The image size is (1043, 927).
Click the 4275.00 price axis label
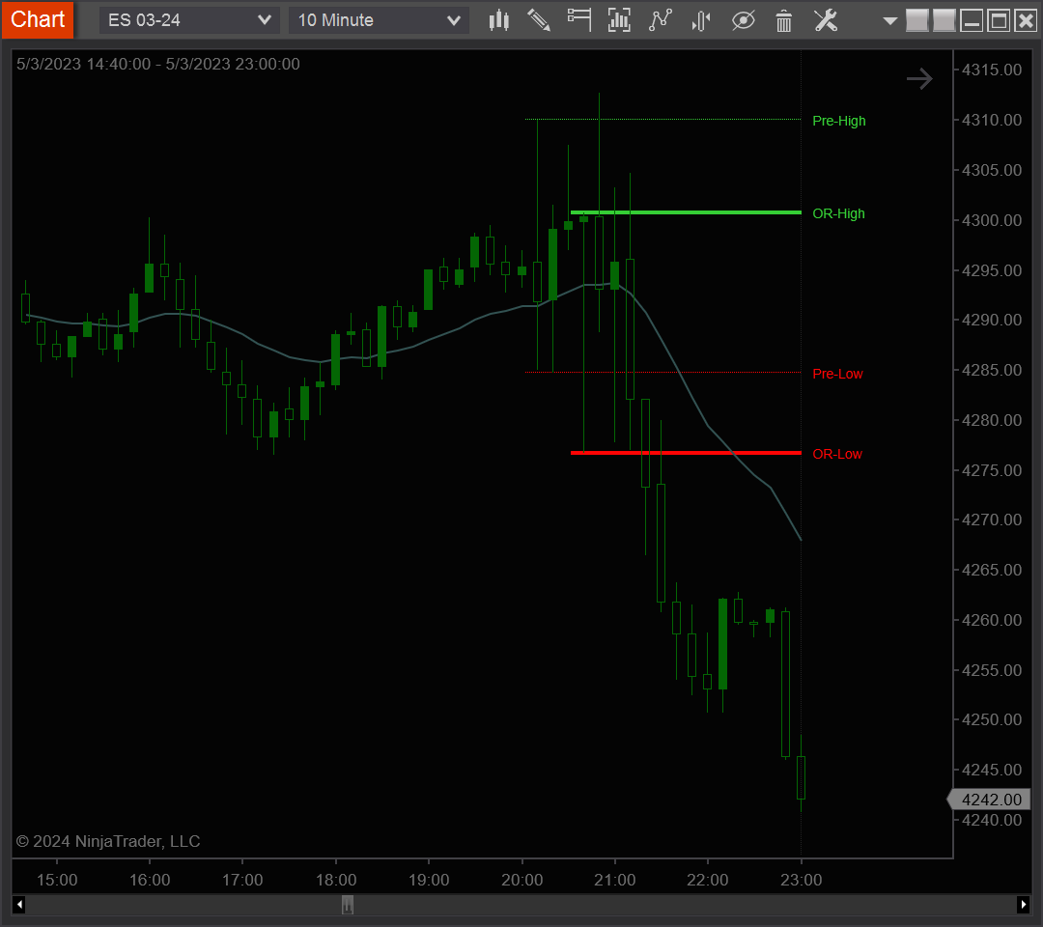tap(991, 470)
